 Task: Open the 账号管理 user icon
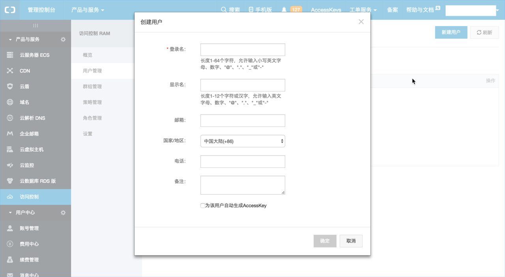coord(10,229)
